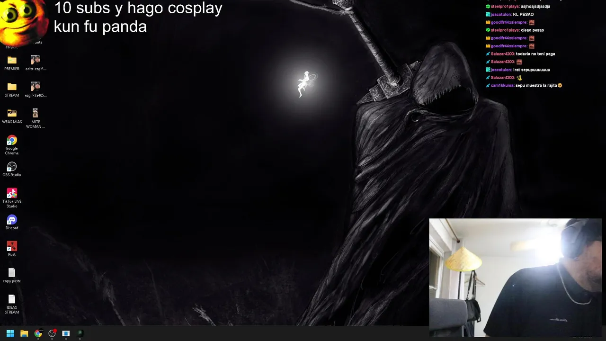This screenshot has height=341, width=606.
Task: Open the IDEAS STREAM text file
Action: [12, 304]
